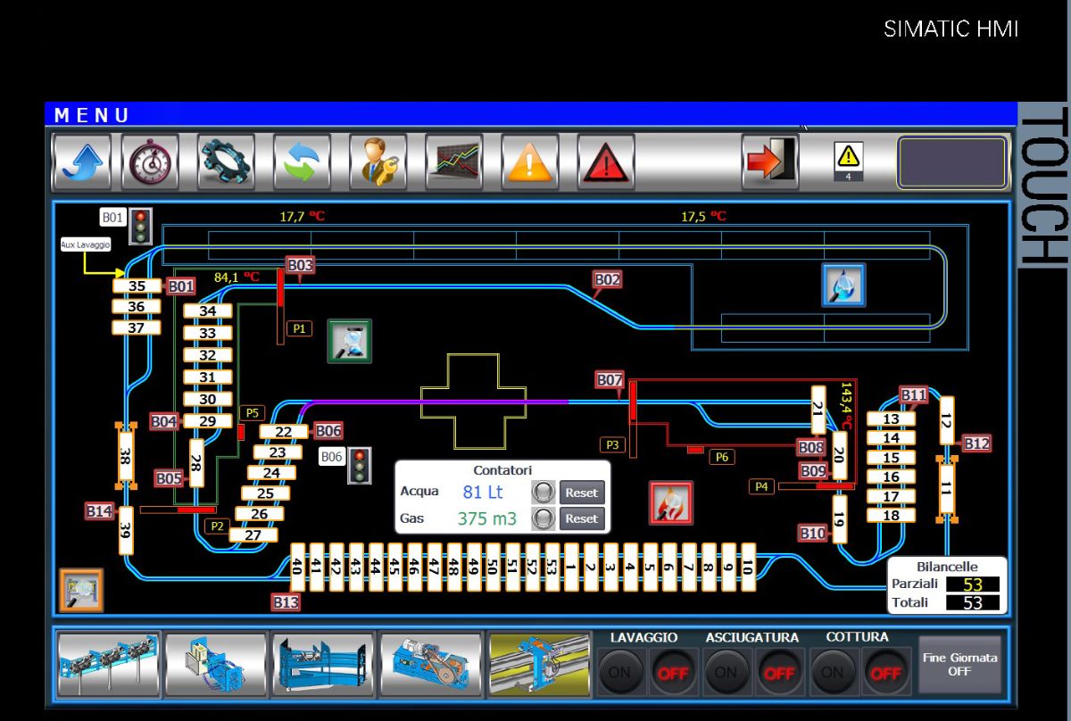Click the orange layout icon at bottom-left
This screenshot has width=1071, height=721.
click(81, 590)
